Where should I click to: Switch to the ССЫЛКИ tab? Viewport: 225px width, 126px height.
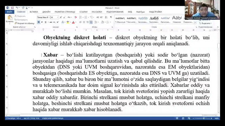(83, 12)
